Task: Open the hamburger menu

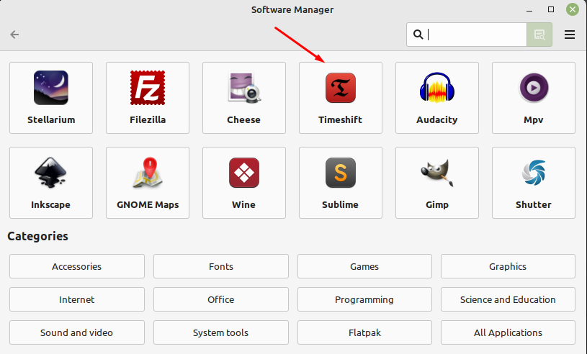Action: click(x=570, y=35)
